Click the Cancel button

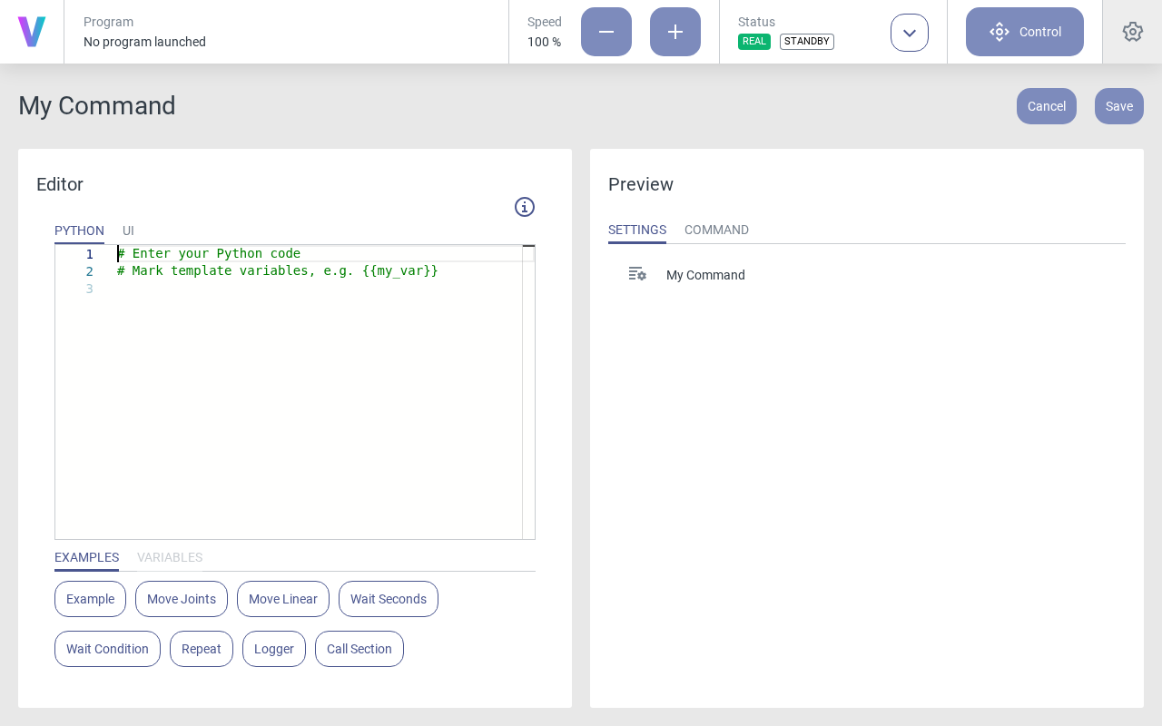[x=1047, y=106]
